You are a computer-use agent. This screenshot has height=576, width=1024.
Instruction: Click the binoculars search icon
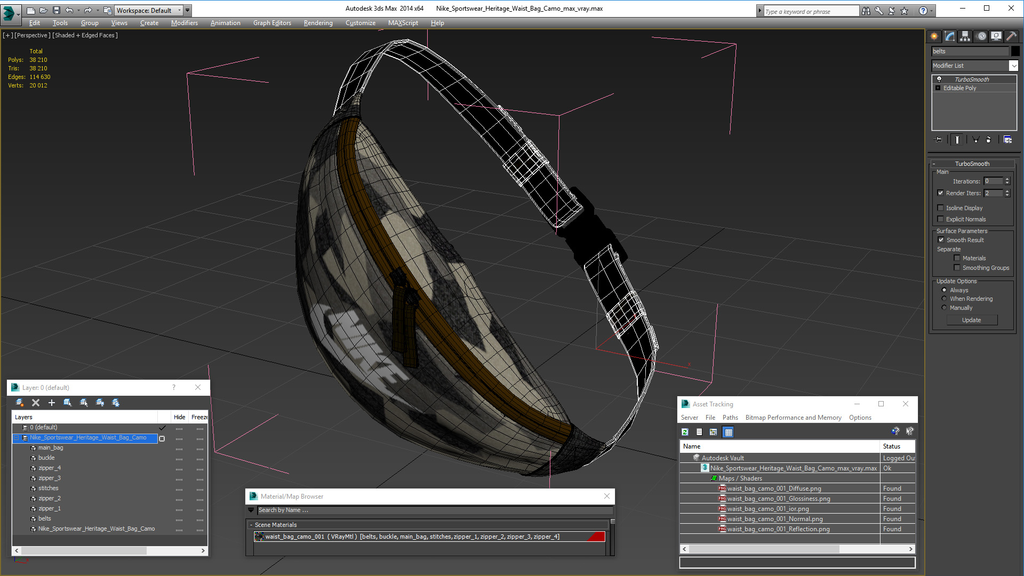point(866,11)
